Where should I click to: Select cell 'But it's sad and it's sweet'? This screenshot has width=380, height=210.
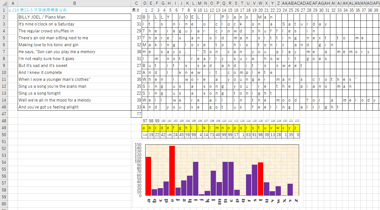coord(74,66)
